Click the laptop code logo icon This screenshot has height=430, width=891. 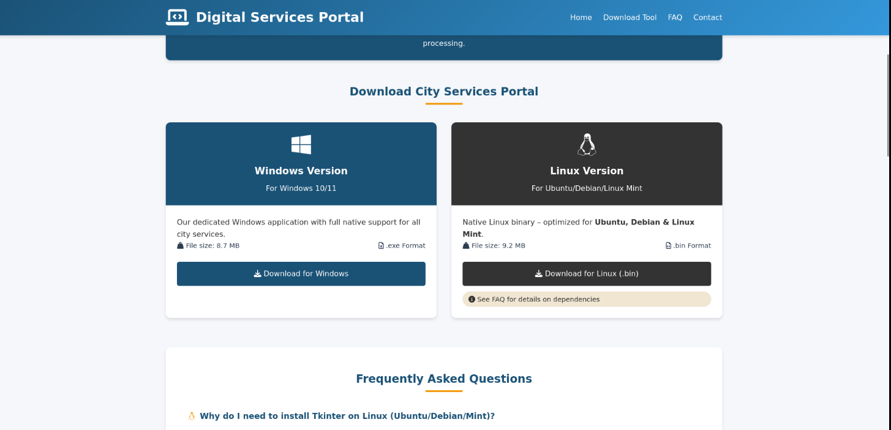click(x=177, y=17)
